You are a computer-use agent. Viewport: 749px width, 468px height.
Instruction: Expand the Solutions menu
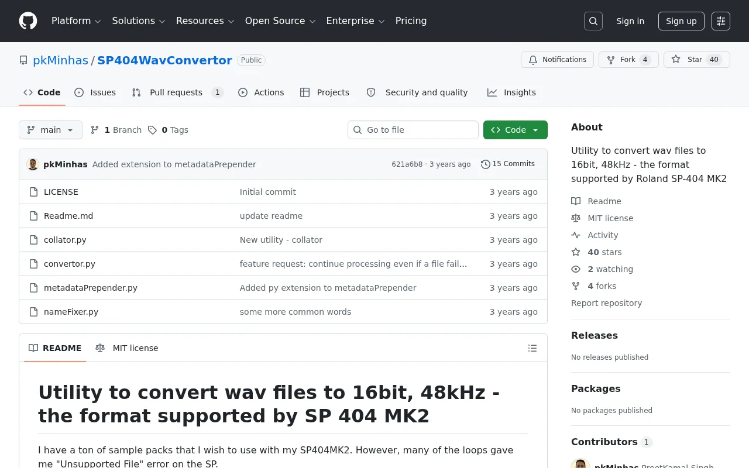coord(139,21)
